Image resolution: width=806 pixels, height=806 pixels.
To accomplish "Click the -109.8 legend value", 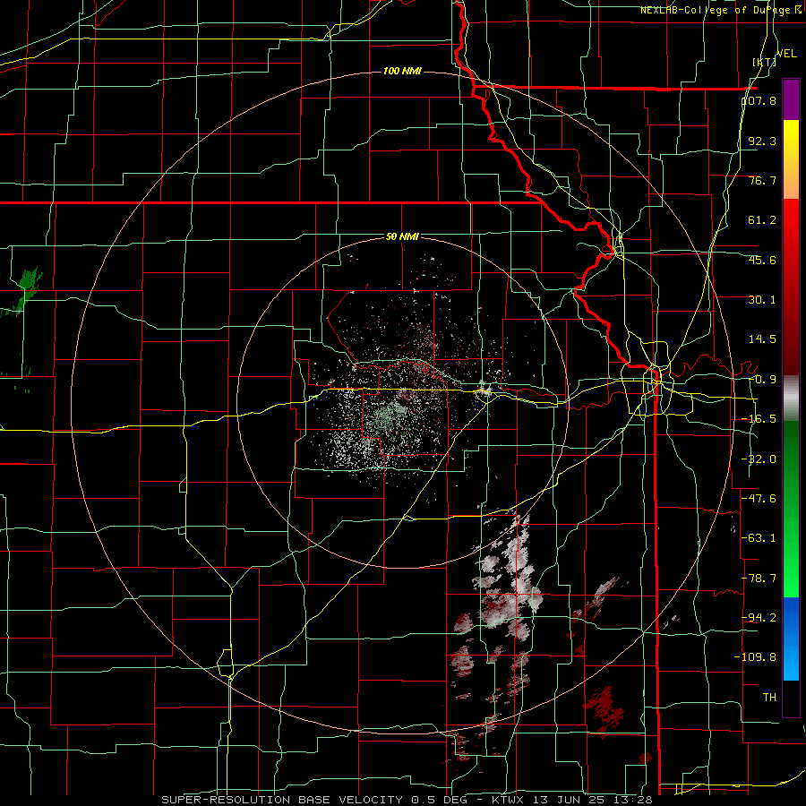I will pos(756,657).
